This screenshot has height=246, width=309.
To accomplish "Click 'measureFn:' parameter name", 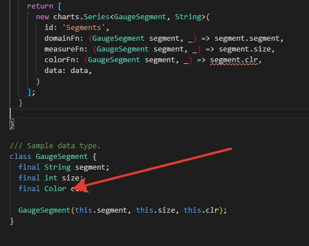I will point(66,49).
